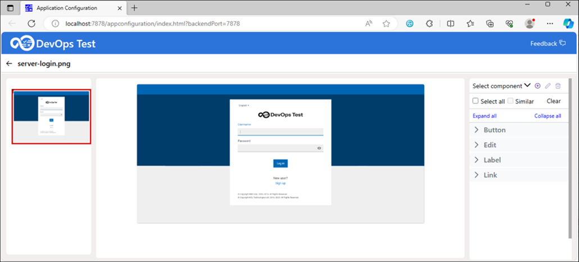This screenshot has width=579, height=262.
Task: Open the Select component dropdown
Action: [x=501, y=85]
